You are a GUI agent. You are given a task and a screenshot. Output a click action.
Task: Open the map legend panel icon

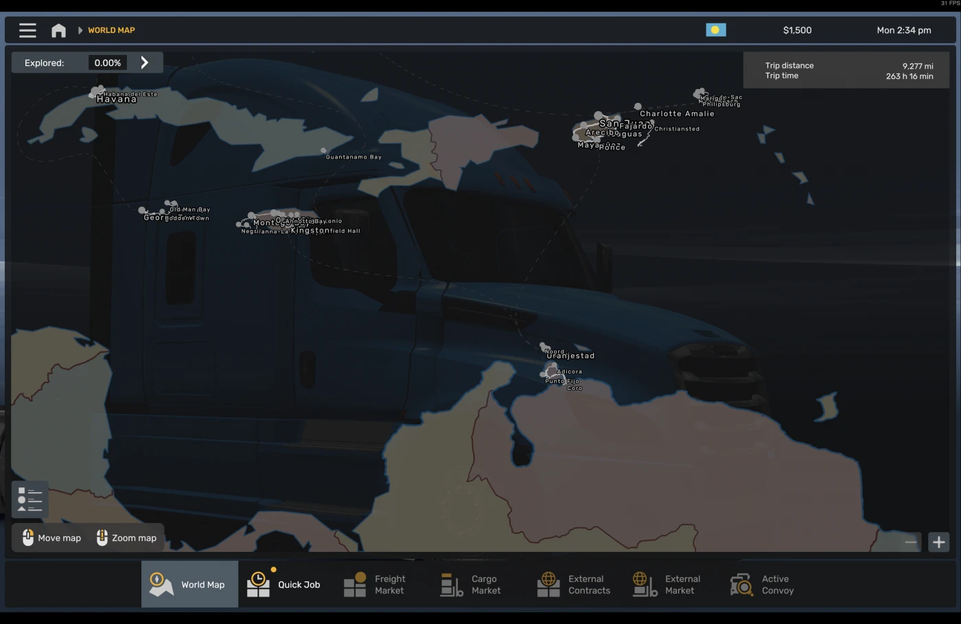click(29, 499)
